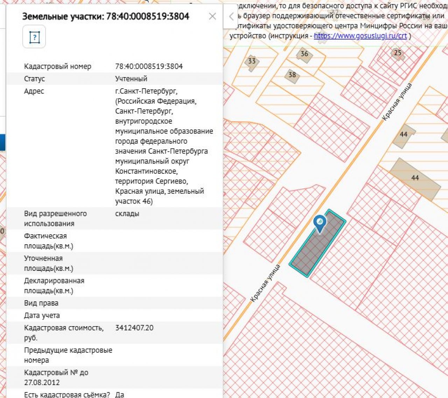448x398 pixels.
Task: Click the permitted use value склады
Action: (x=127, y=214)
